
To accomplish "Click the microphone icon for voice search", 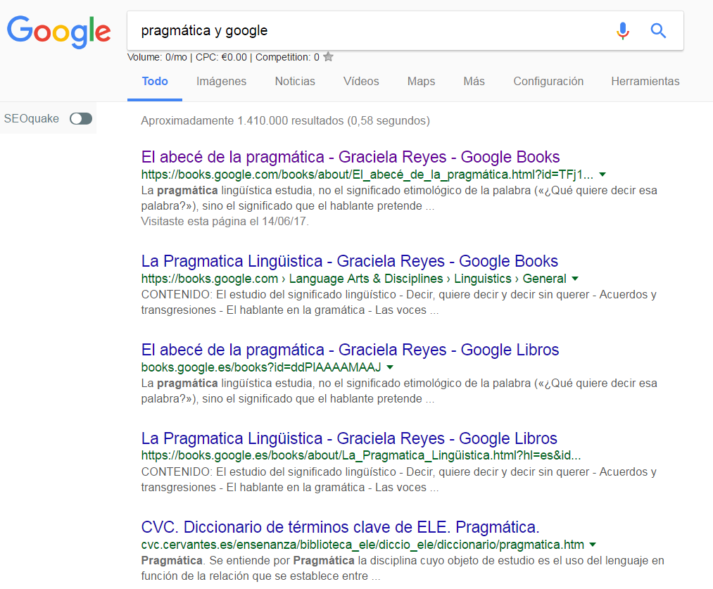I will pos(622,31).
